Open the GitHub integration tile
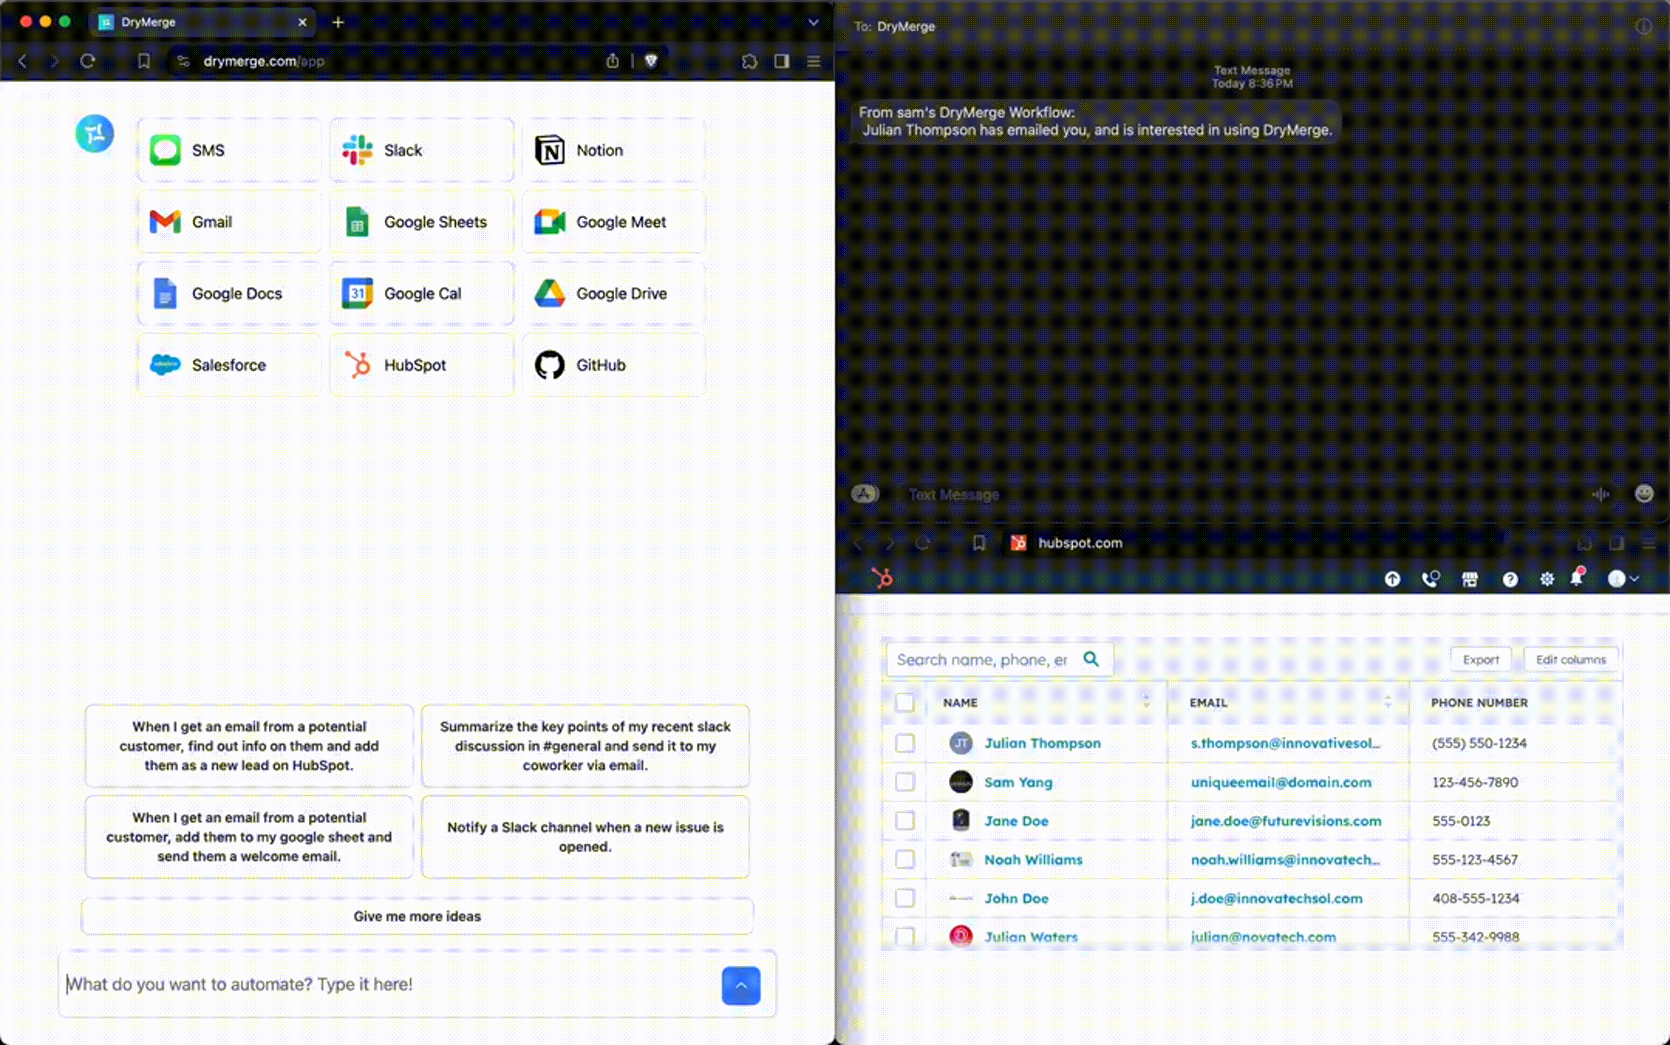 point(613,365)
